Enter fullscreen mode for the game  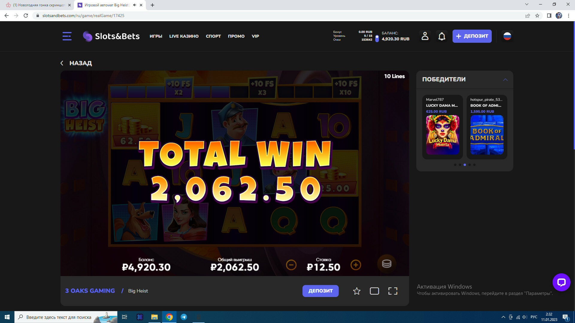pos(393,291)
